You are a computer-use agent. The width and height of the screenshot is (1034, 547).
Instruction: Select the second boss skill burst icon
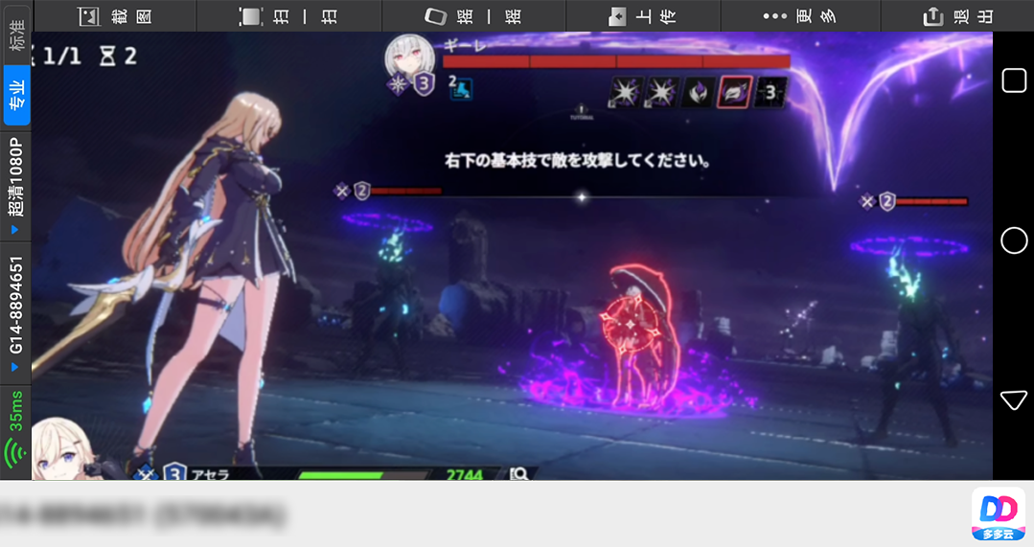click(x=661, y=92)
